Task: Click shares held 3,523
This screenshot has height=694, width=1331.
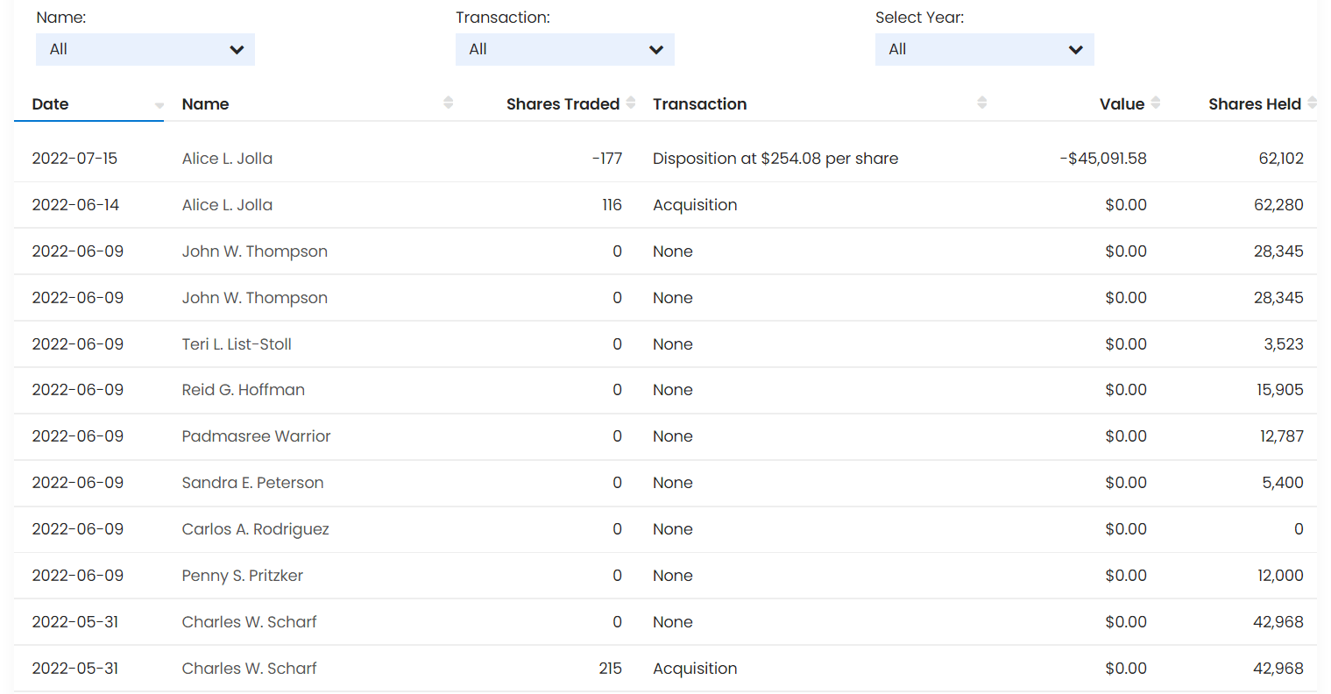Action: coord(1284,344)
